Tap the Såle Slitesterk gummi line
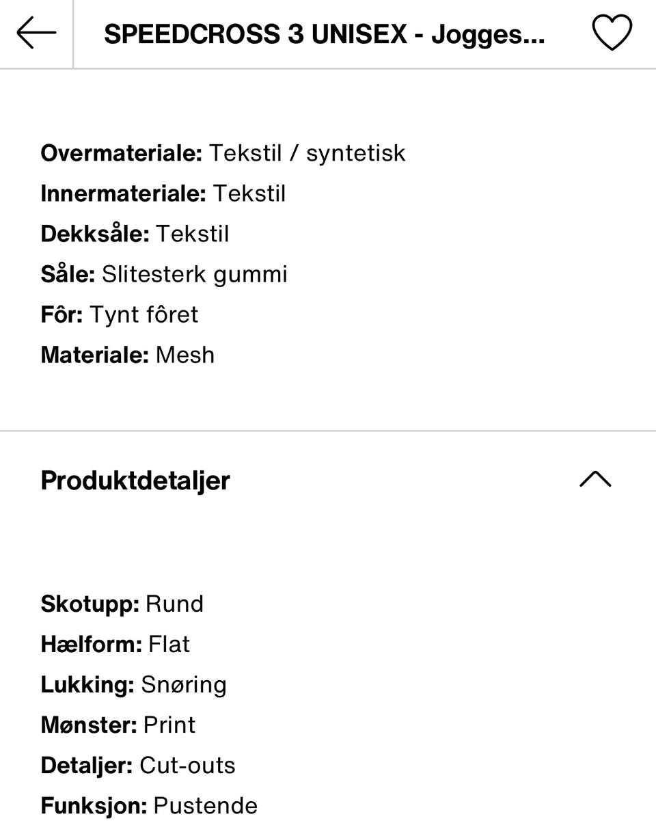Viewport: 656px width, 836px height. 164,274
